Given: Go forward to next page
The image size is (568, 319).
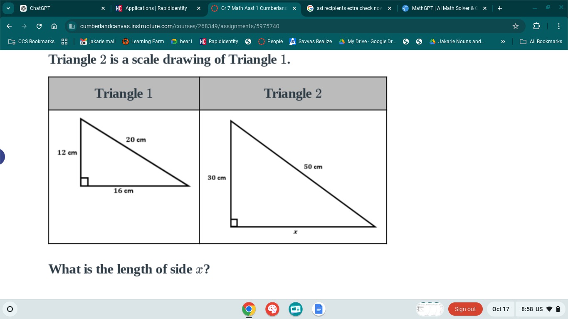Looking at the screenshot, I should click(24, 26).
